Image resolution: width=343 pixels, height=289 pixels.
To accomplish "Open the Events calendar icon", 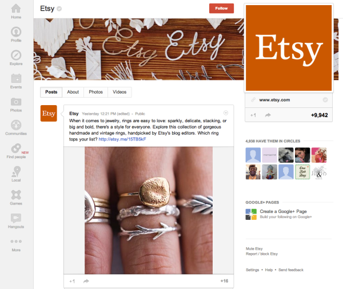I will coord(16,78).
